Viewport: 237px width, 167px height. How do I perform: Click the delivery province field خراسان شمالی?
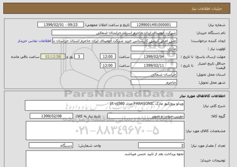pos(154,74)
